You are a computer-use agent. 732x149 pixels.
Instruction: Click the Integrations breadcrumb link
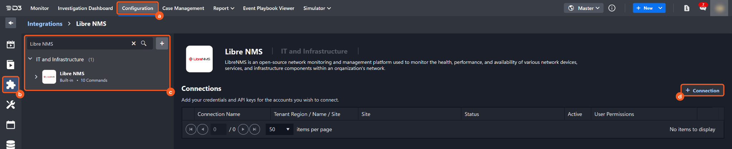(x=45, y=24)
